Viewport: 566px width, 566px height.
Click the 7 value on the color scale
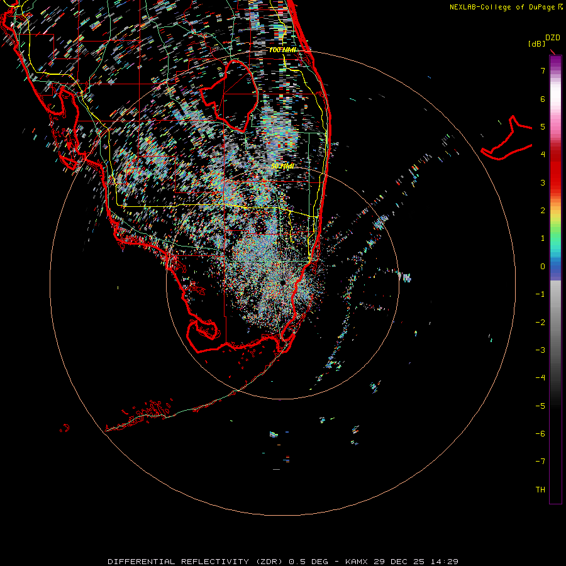pos(543,70)
